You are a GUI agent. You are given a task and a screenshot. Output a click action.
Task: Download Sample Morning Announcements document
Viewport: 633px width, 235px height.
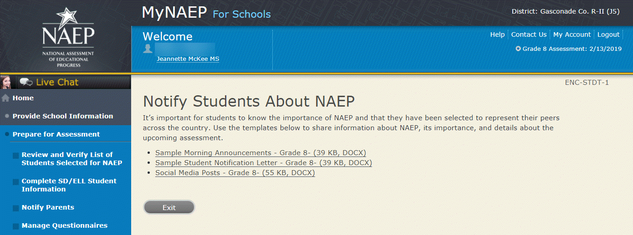[x=260, y=153]
